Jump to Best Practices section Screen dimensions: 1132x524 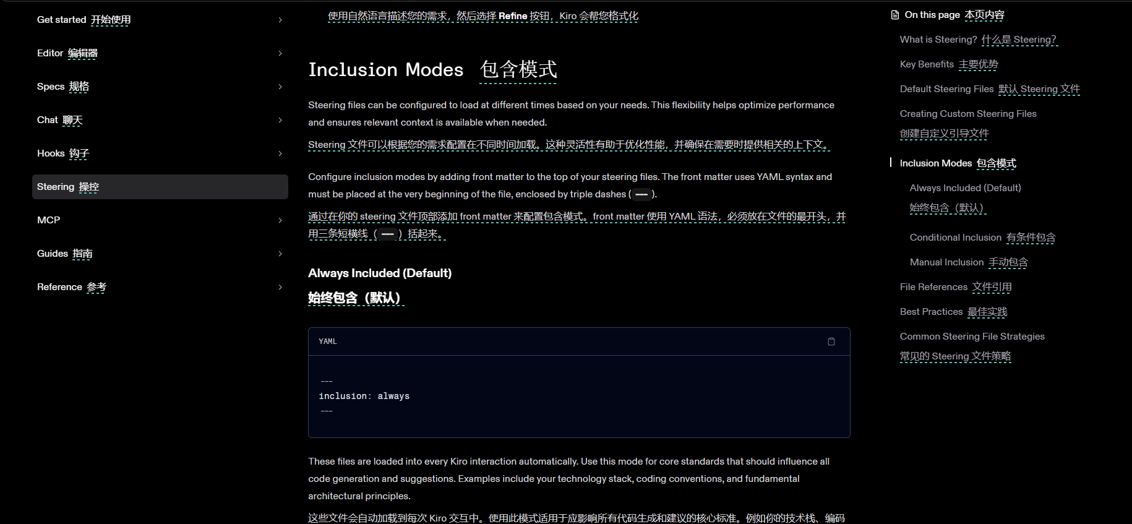[x=953, y=312]
